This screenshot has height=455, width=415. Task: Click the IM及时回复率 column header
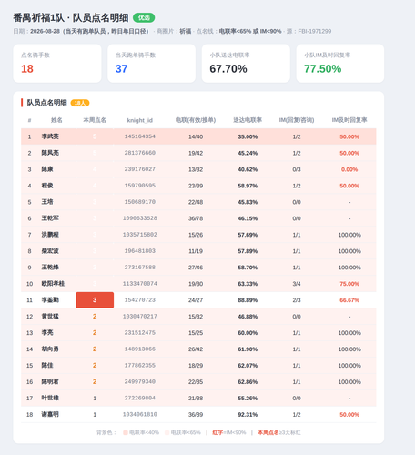pyautogui.click(x=349, y=120)
